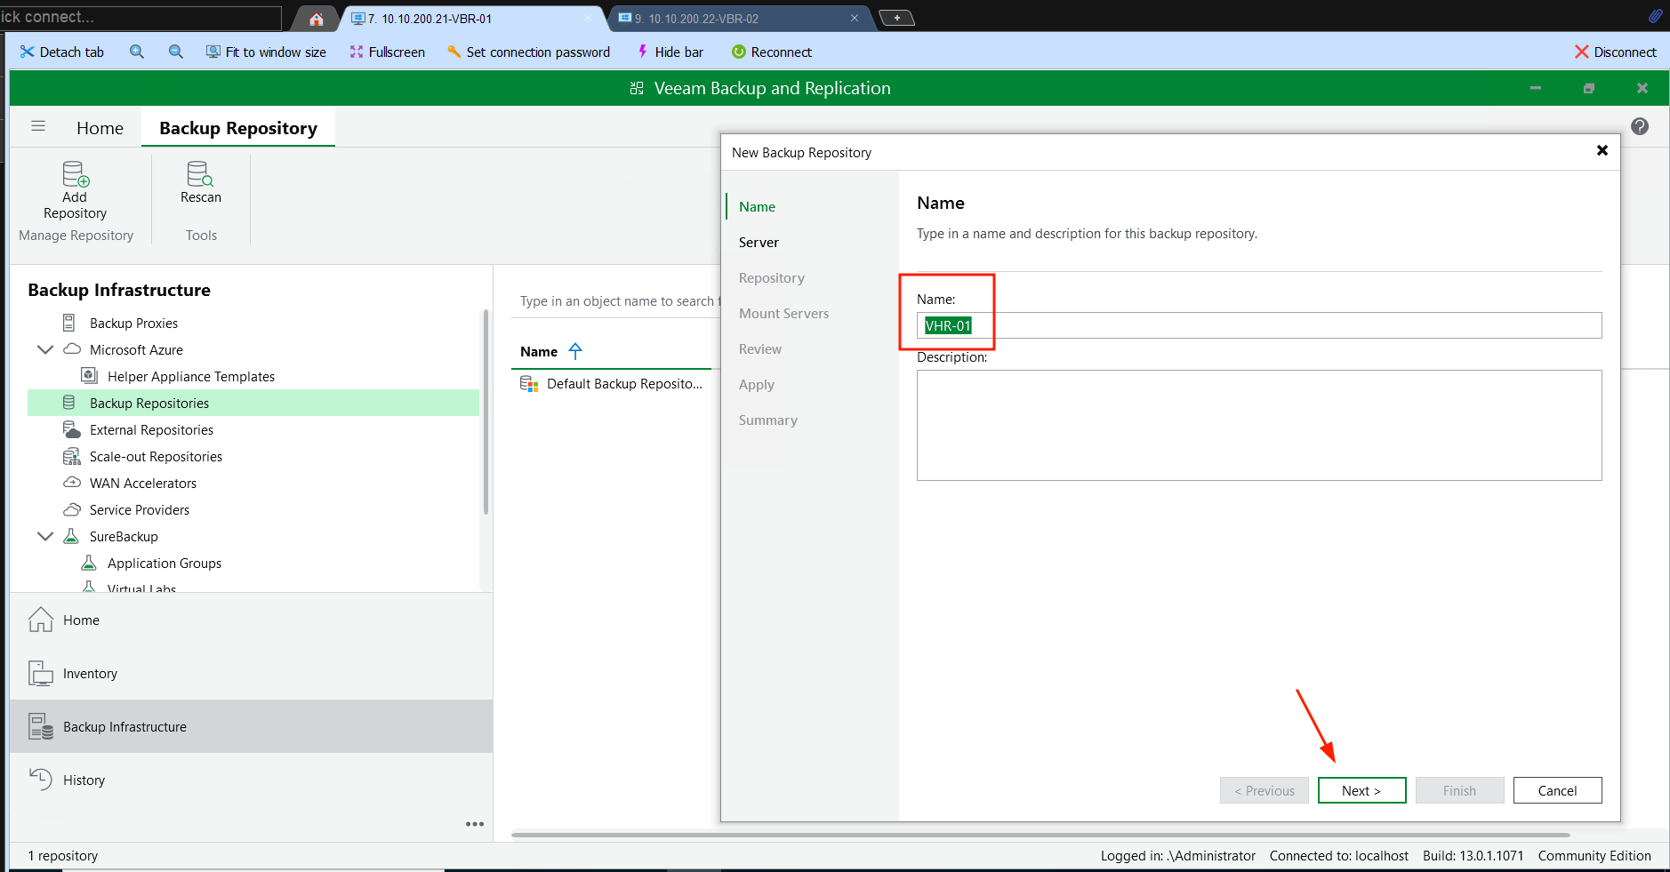The width and height of the screenshot is (1670, 872).
Task: Click the Detach tab scissors icon
Action: (28, 52)
